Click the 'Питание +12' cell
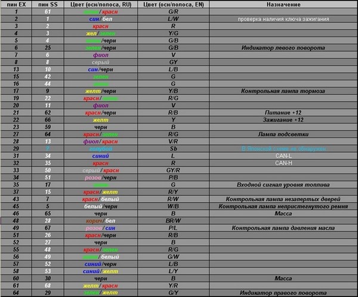 (x=283, y=112)
